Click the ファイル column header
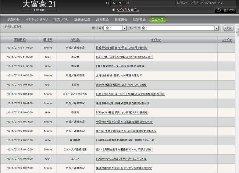This screenshot has height=173, width=239. pyautogui.click(x=226, y=40)
